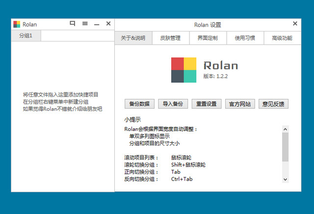Select the 分组1 group tab
The width and height of the screenshot is (314, 214).
(26, 36)
